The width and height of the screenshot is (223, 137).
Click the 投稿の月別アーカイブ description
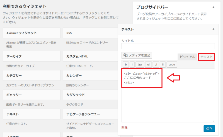20,66
